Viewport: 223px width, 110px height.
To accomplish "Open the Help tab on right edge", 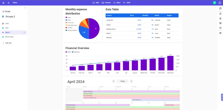I will click(x=222, y=97).
